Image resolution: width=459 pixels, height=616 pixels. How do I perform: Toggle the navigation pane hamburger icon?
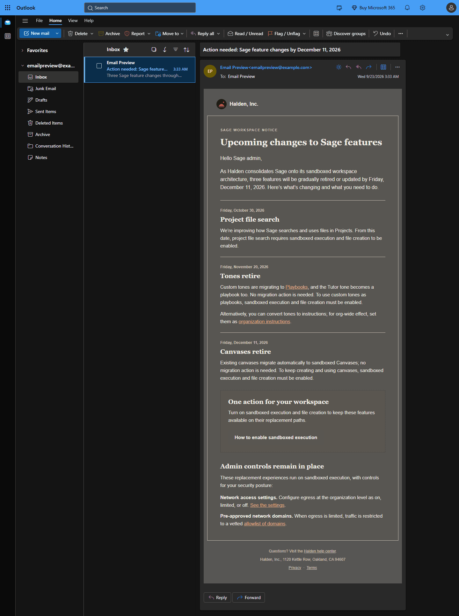point(25,21)
